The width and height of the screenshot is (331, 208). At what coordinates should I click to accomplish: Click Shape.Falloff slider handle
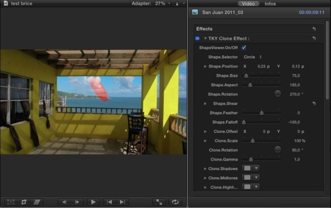[x=244, y=122]
